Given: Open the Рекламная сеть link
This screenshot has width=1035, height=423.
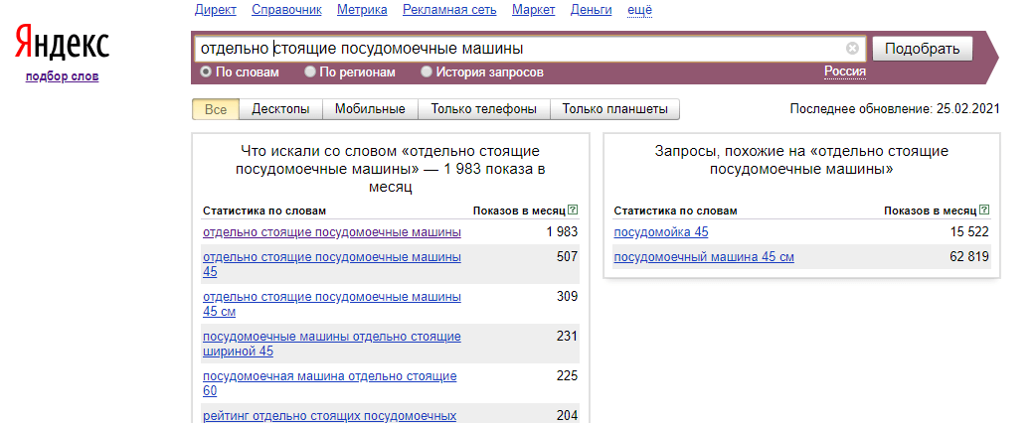Looking at the screenshot, I should pos(448,10).
